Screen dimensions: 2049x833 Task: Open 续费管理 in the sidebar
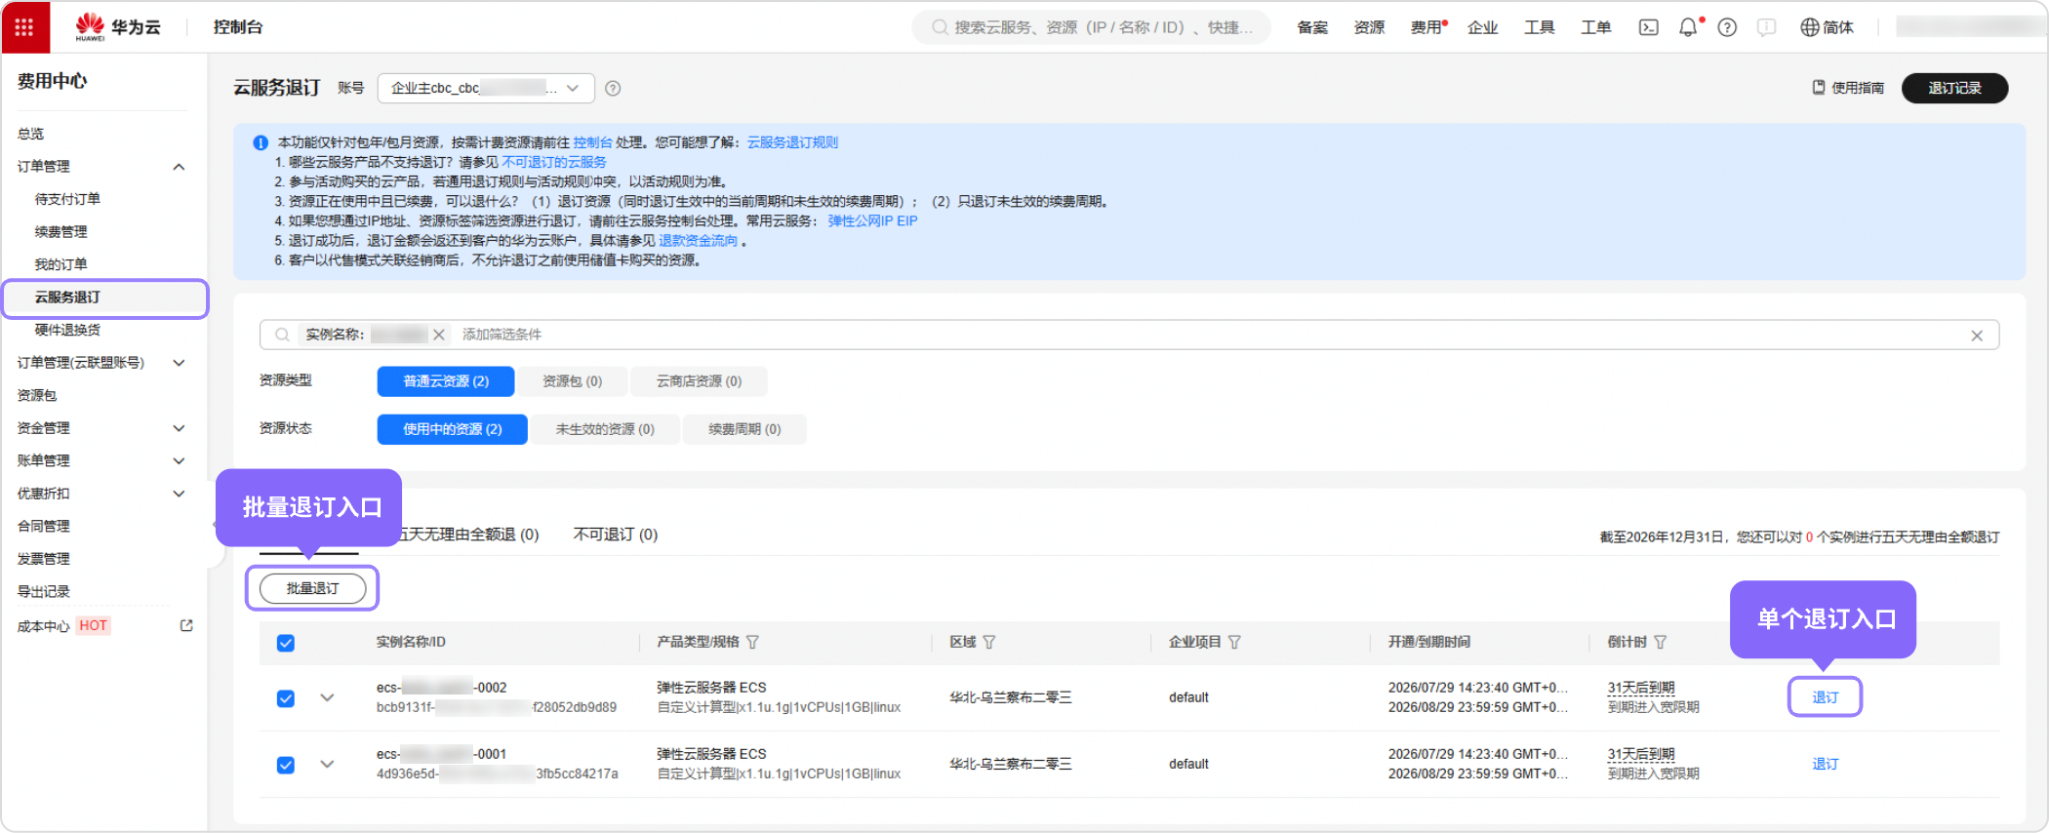coord(60,232)
